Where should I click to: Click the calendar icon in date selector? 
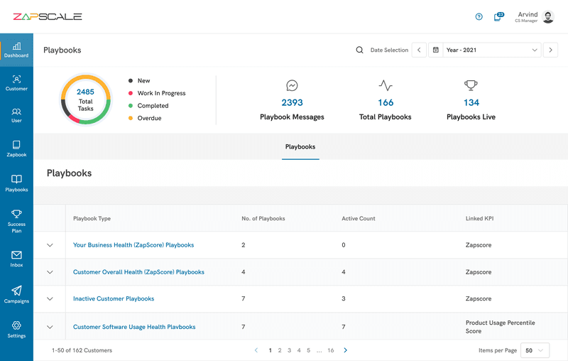tap(436, 50)
